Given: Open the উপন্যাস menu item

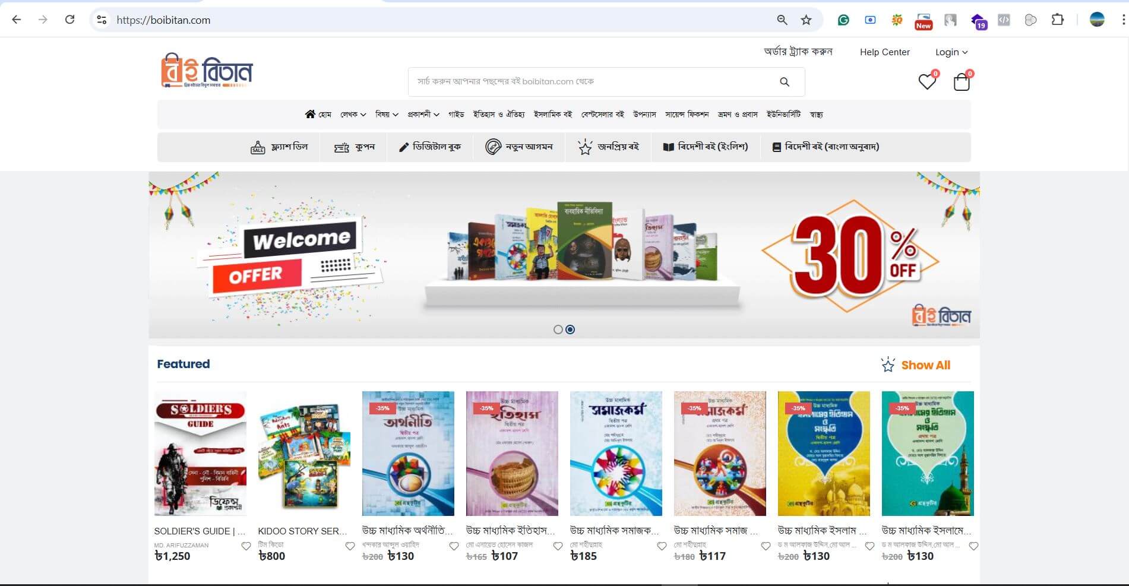Looking at the screenshot, I should point(644,114).
